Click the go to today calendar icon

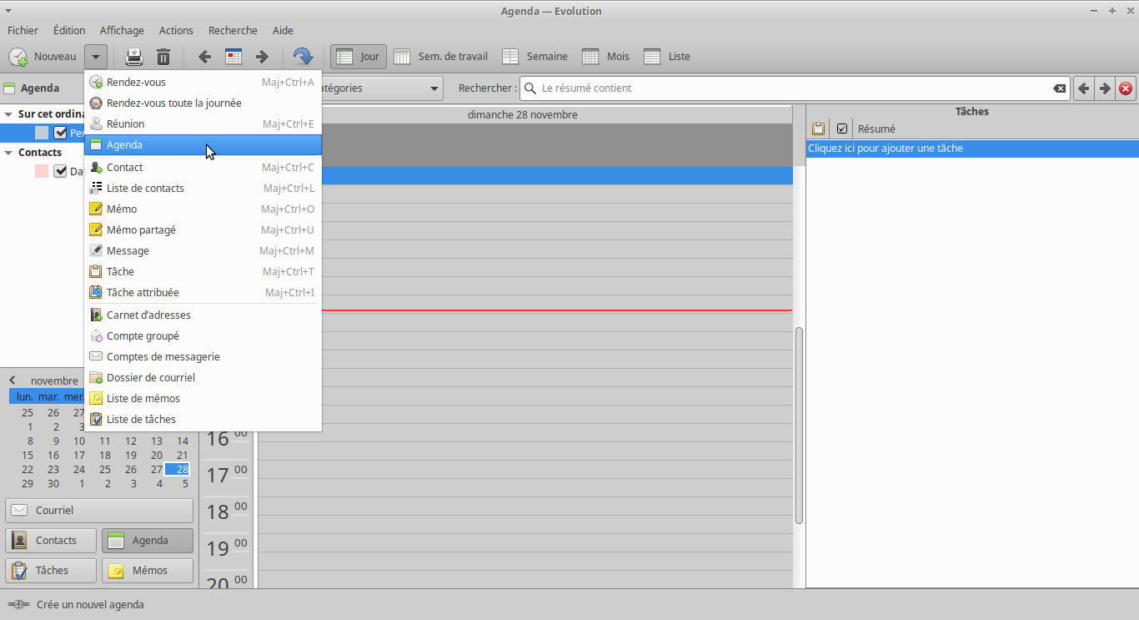(233, 57)
